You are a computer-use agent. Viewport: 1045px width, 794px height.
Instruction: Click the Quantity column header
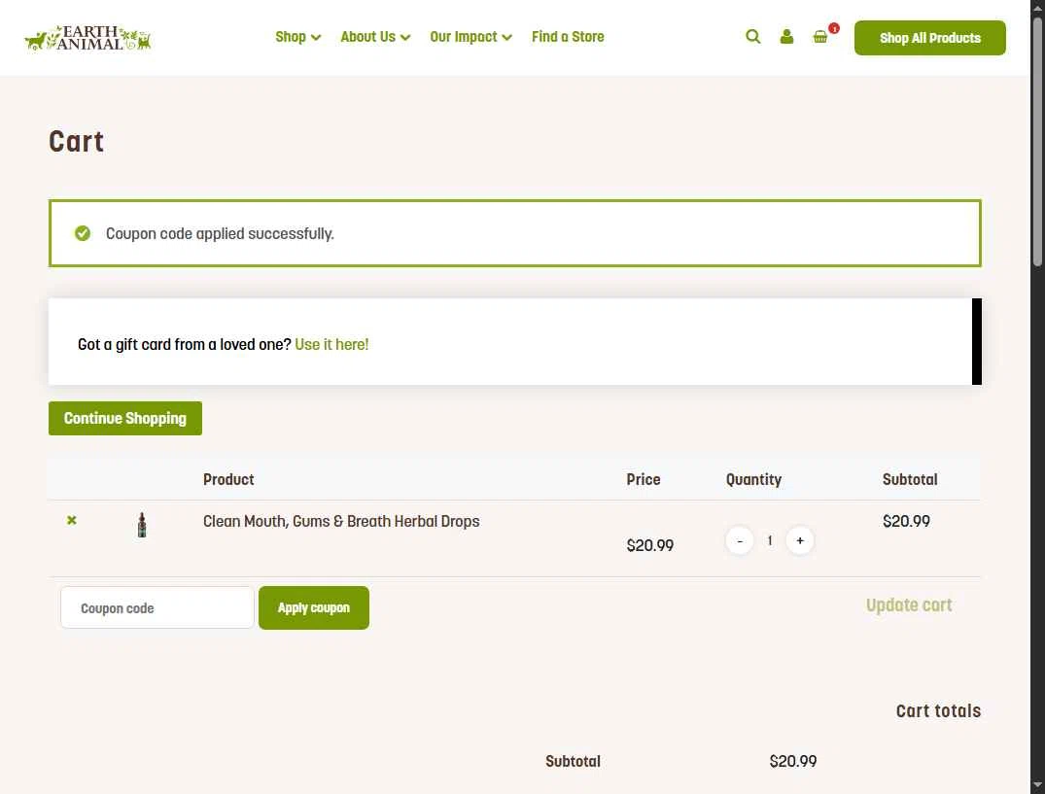pos(753,479)
